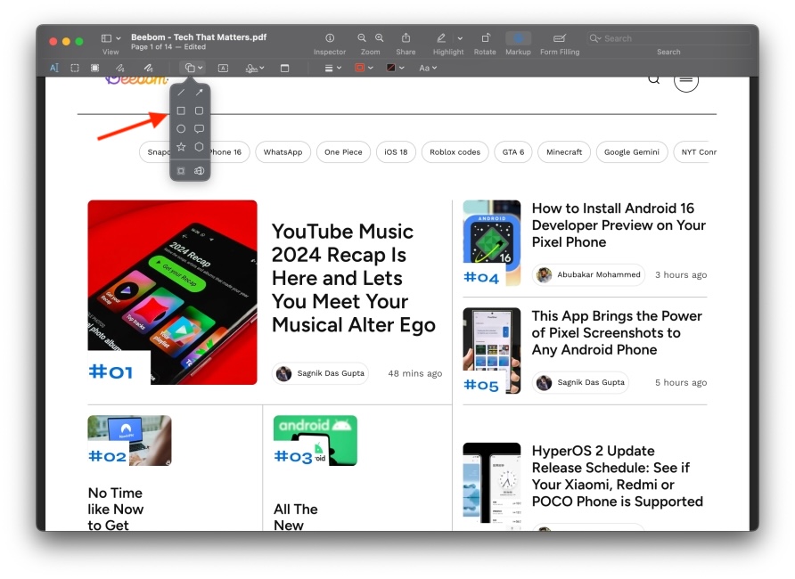Select the Text Selection tool

coord(54,68)
